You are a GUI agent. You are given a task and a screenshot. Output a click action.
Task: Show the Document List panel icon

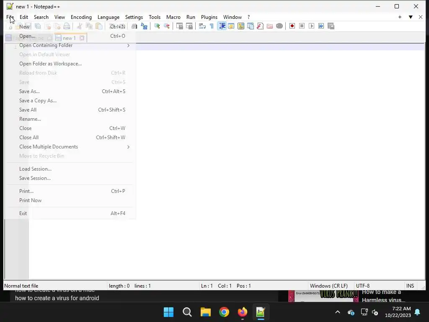[x=251, y=26]
